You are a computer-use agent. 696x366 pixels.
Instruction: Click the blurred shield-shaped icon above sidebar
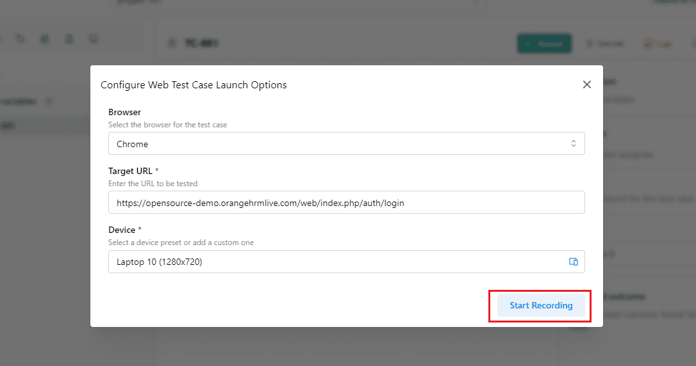(x=93, y=40)
